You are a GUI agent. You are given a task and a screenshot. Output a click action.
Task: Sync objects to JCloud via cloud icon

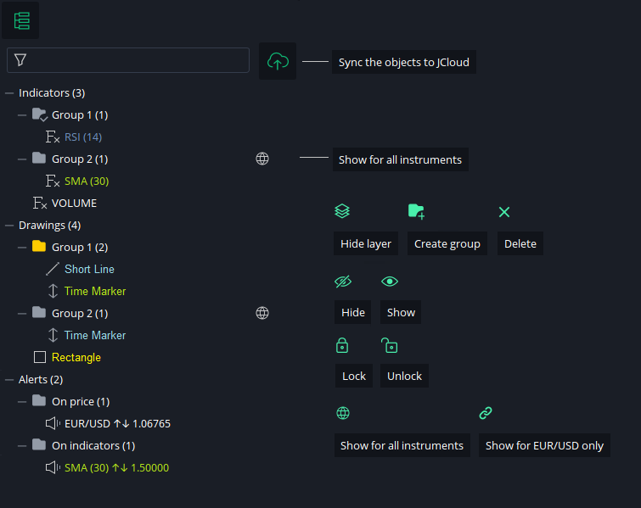tap(278, 61)
